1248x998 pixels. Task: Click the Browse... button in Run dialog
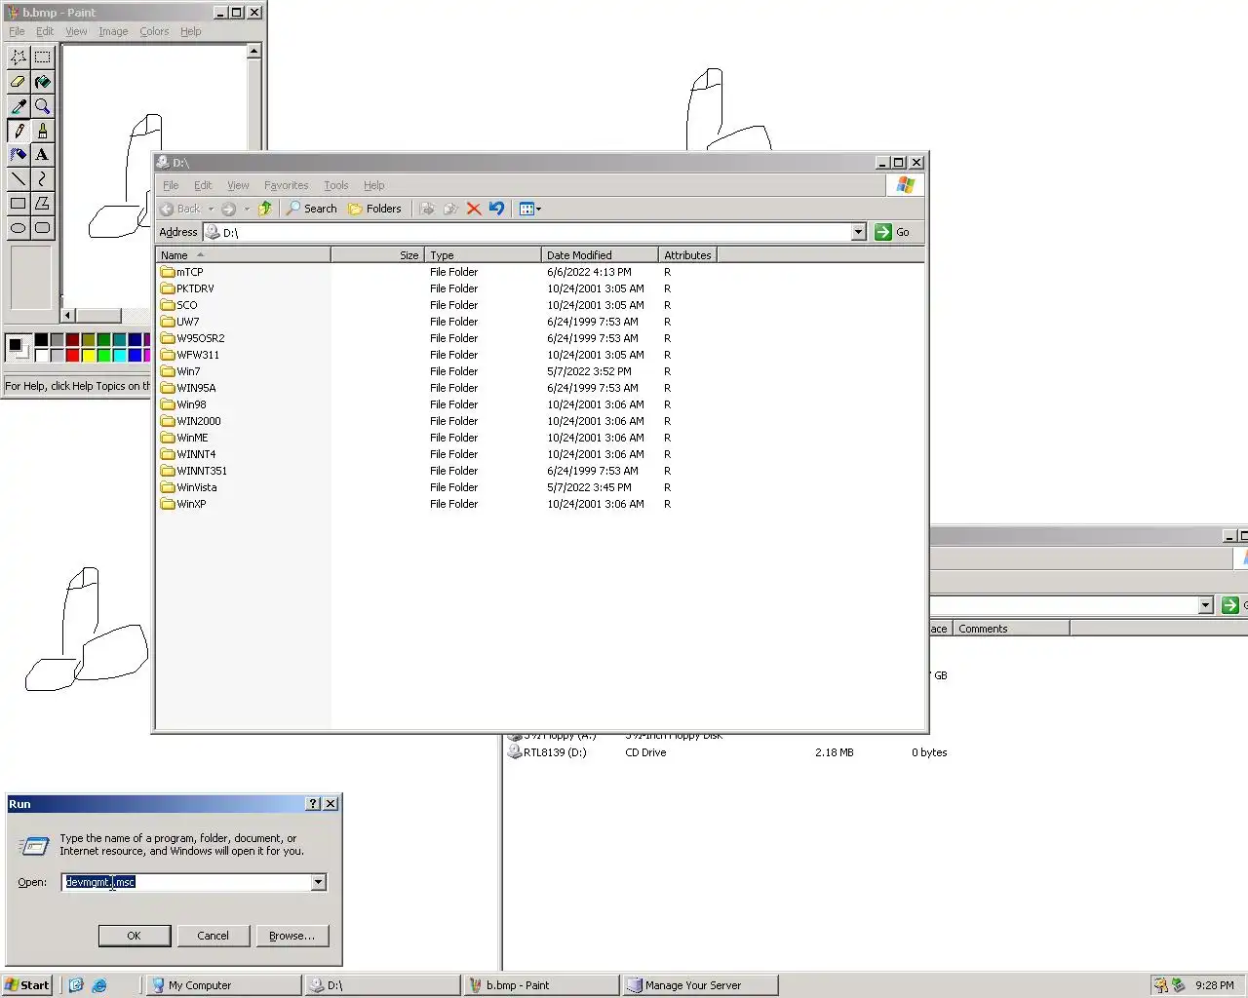click(x=292, y=936)
